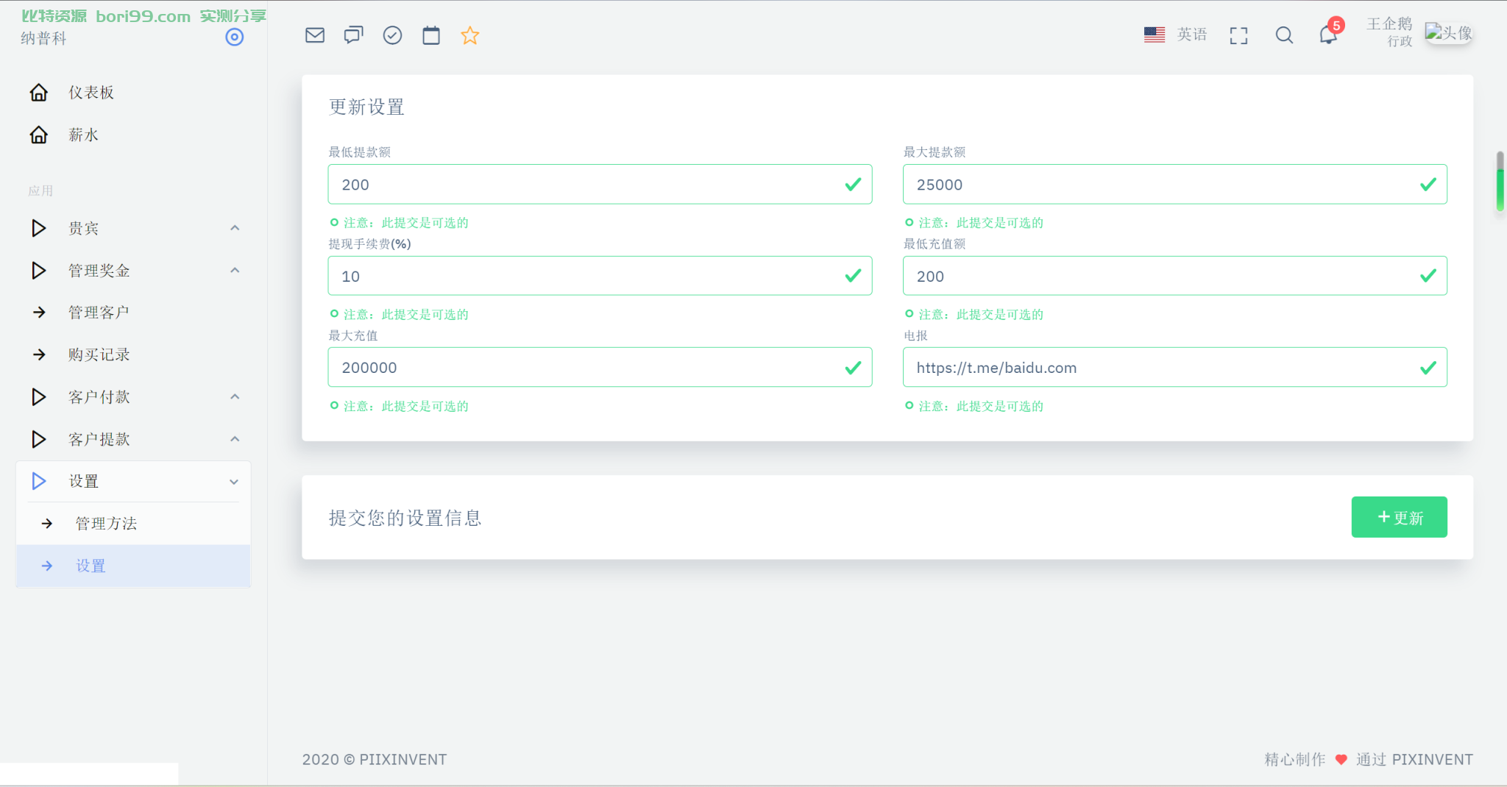Image resolution: width=1507 pixels, height=787 pixels.
Task: Open notifications bell with badge 5
Action: [x=1329, y=33]
